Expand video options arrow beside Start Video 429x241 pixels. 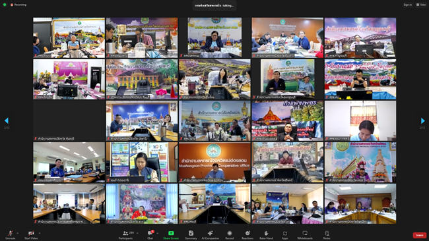pos(40,233)
